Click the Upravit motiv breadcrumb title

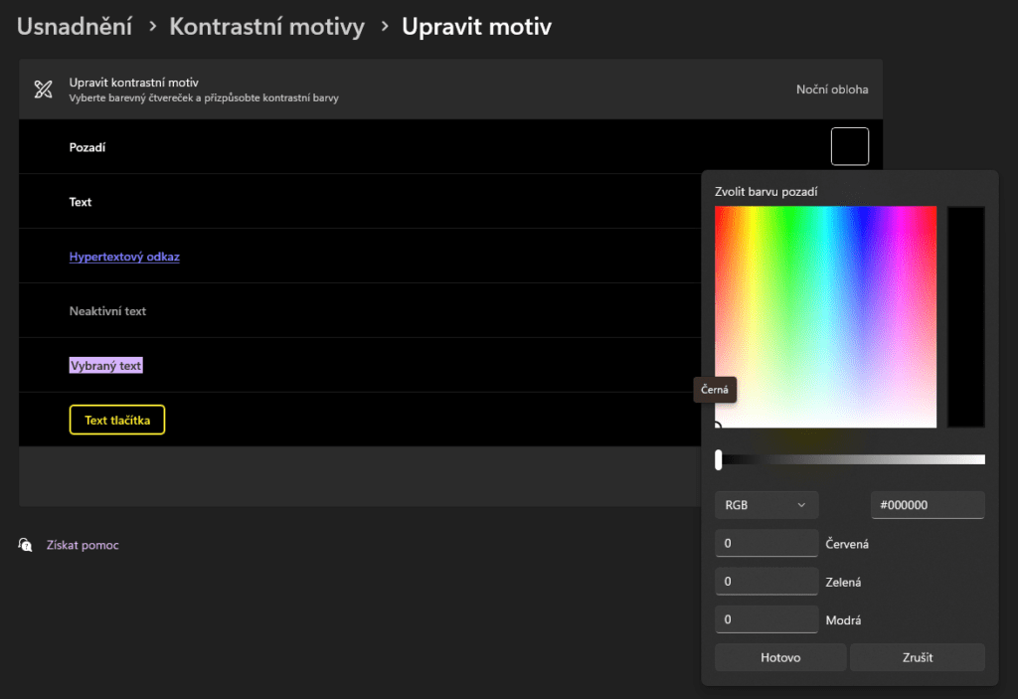[476, 27]
